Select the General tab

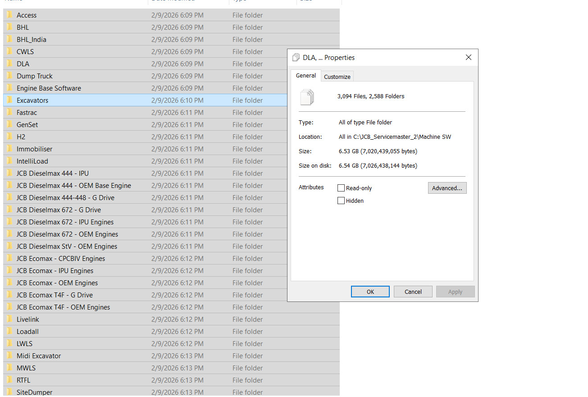305,76
